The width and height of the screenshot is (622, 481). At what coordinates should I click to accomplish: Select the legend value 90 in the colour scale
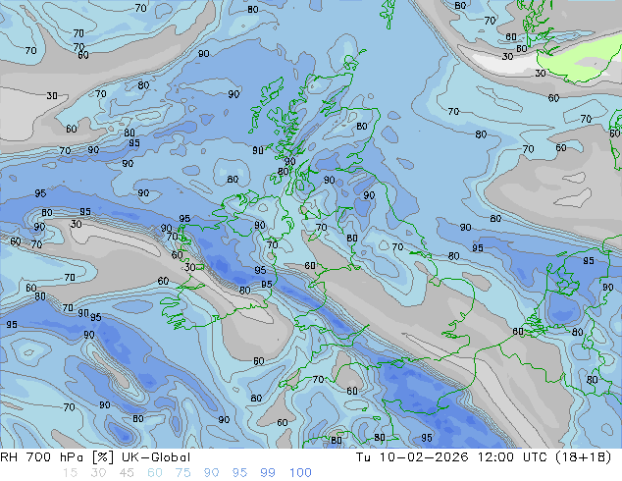coord(211,473)
